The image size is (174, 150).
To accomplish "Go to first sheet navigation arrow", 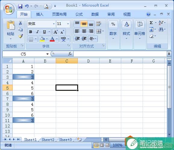I will [x=5, y=139].
